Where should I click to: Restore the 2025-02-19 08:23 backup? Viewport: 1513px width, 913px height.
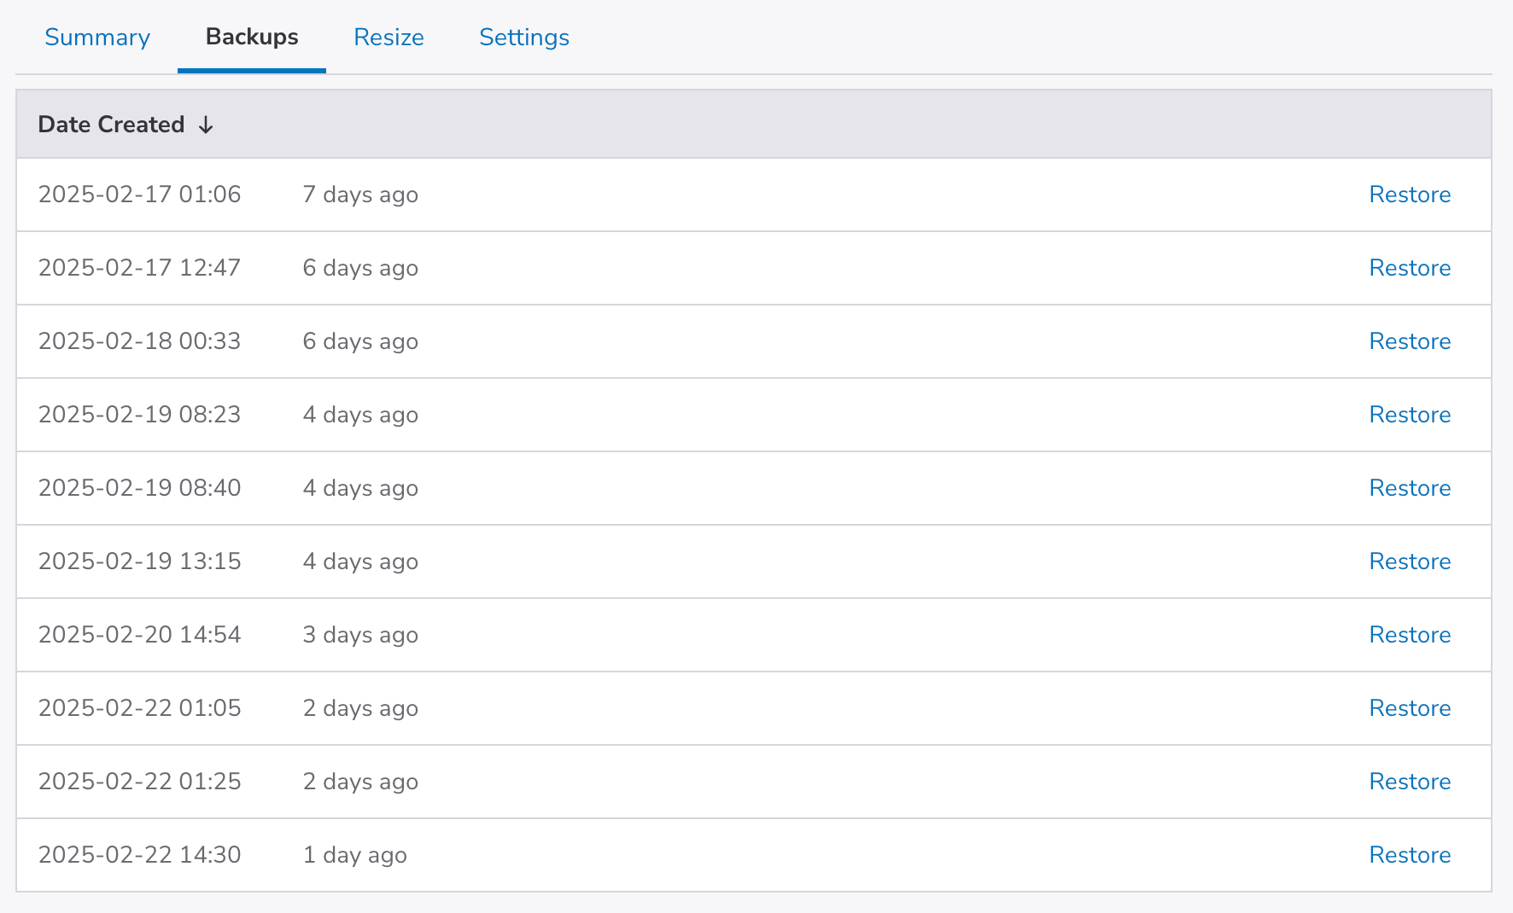[1410, 415]
